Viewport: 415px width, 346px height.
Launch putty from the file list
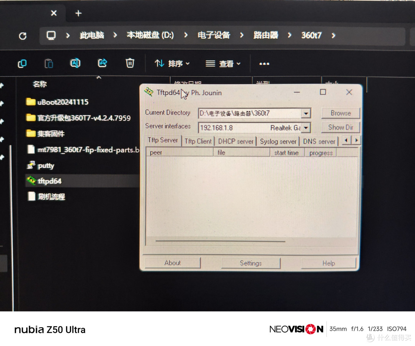tap(45, 166)
